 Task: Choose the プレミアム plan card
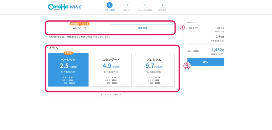154,69
